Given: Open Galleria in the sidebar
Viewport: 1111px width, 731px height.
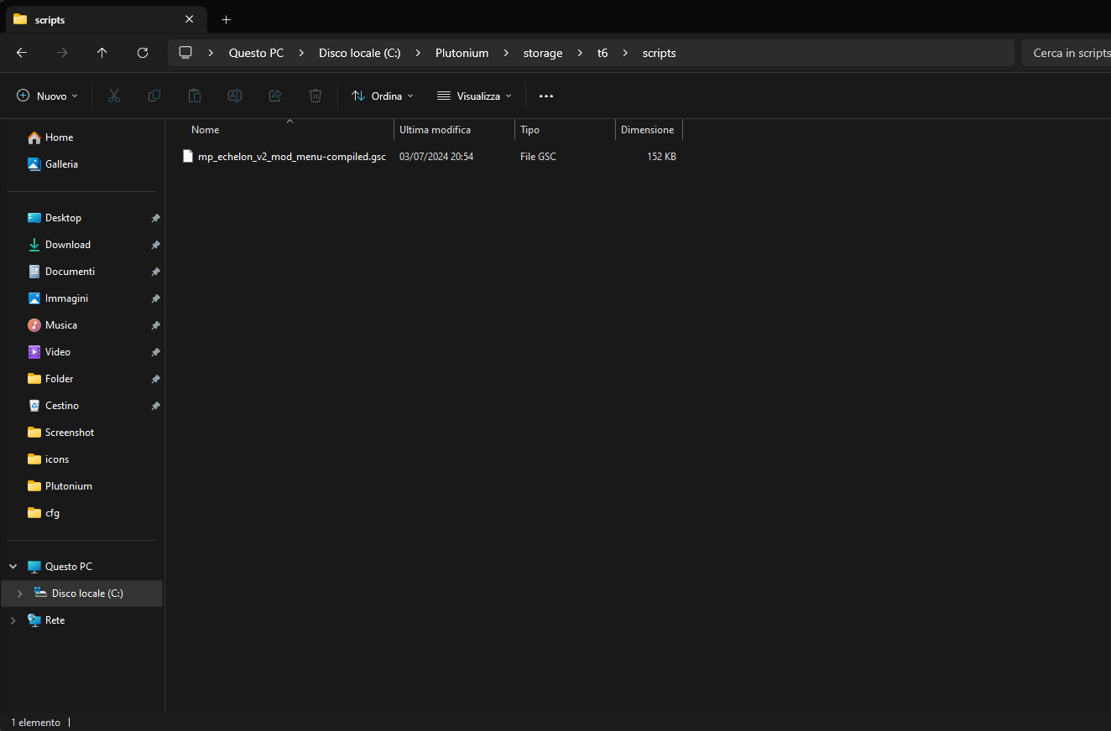Looking at the screenshot, I should [81, 164].
